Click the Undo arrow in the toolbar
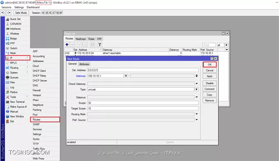Image resolution: width=279 pixels, height=161 pixels. 3,13
